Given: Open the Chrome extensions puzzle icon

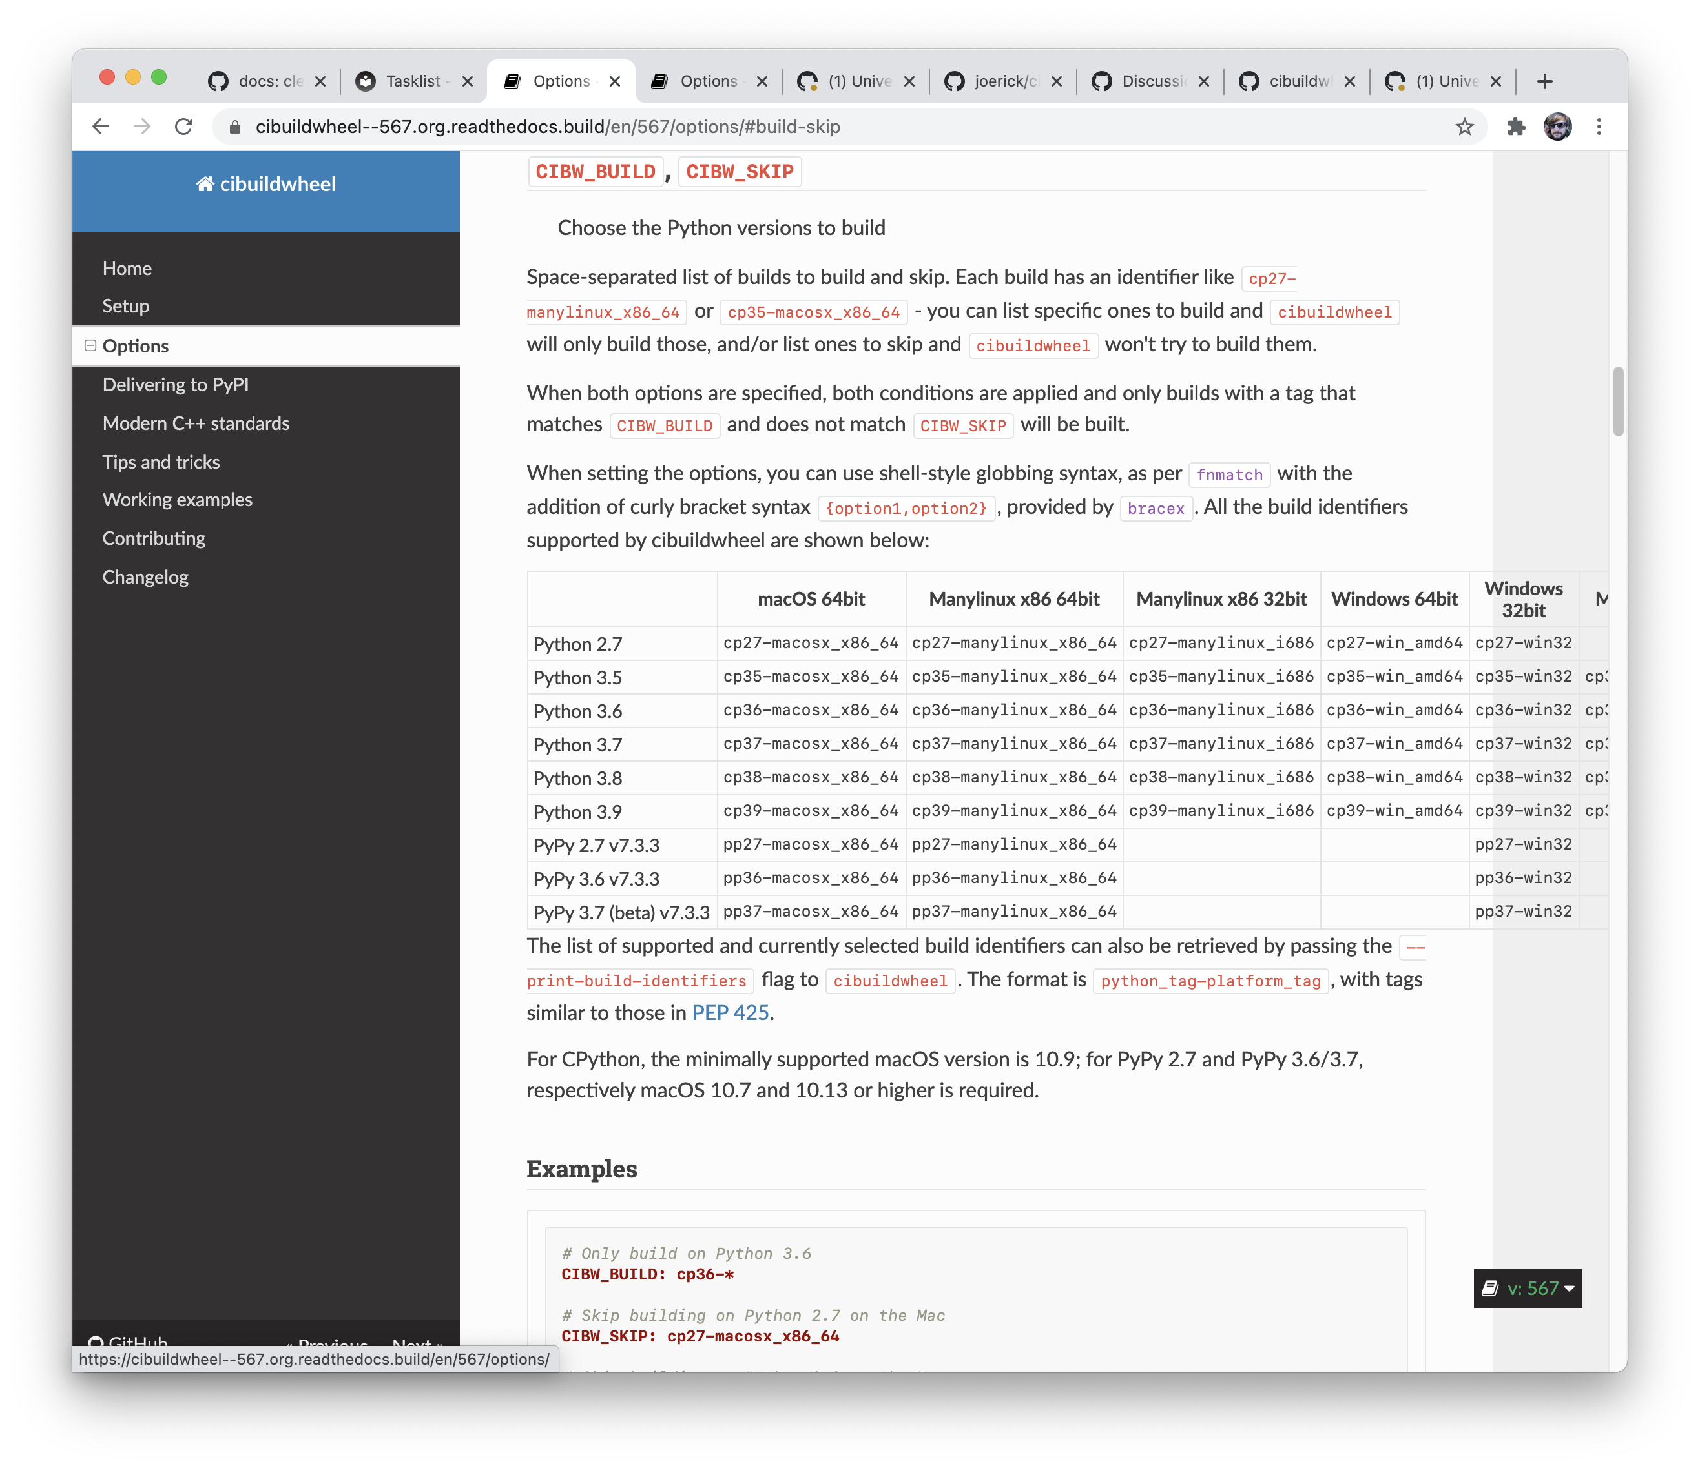Looking at the screenshot, I should (1516, 127).
